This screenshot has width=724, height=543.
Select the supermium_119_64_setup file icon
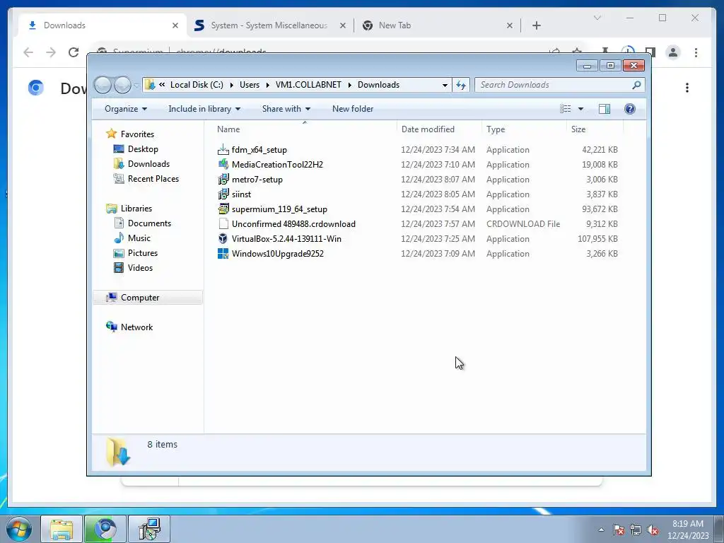[223, 209]
